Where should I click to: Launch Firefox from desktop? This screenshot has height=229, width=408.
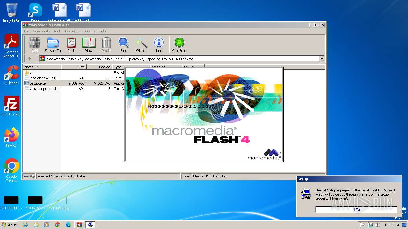(11, 137)
